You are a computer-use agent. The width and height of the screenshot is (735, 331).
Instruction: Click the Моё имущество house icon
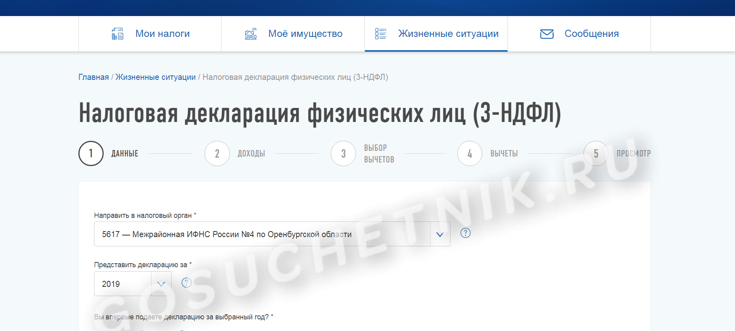pyautogui.click(x=251, y=34)
